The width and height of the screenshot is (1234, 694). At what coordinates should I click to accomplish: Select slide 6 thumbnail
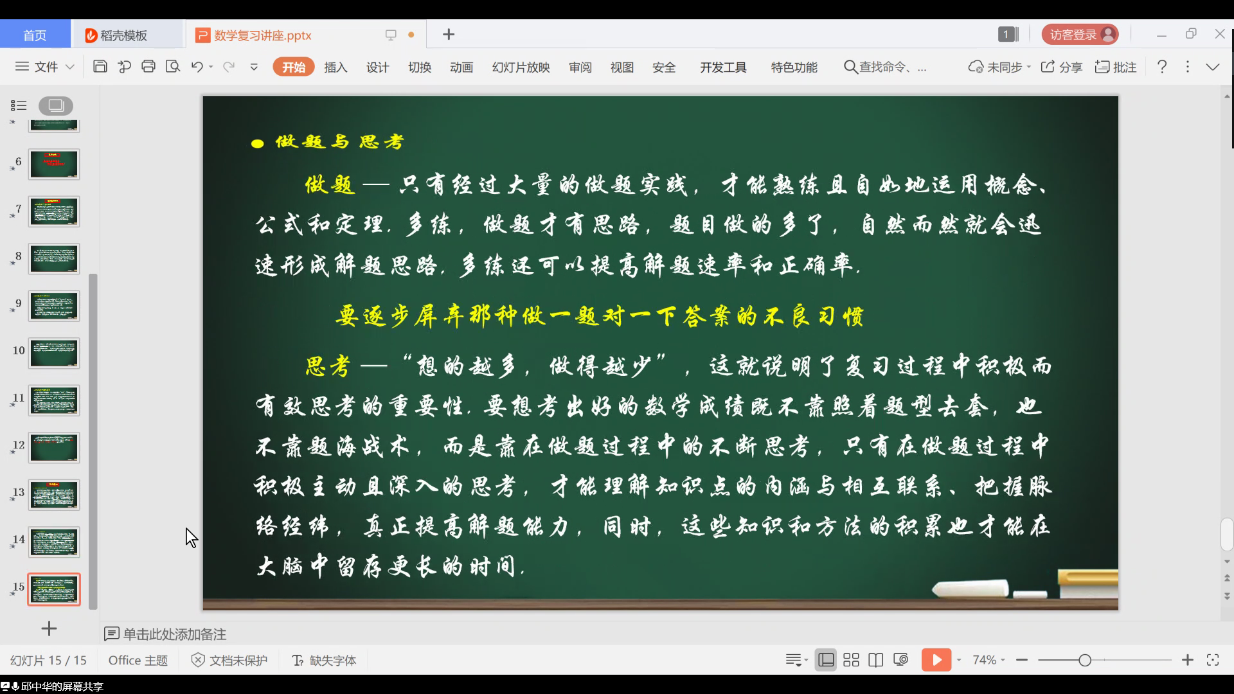tap(54, 164)
